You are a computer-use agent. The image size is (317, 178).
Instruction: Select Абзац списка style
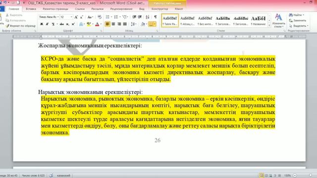pos(187,21)
